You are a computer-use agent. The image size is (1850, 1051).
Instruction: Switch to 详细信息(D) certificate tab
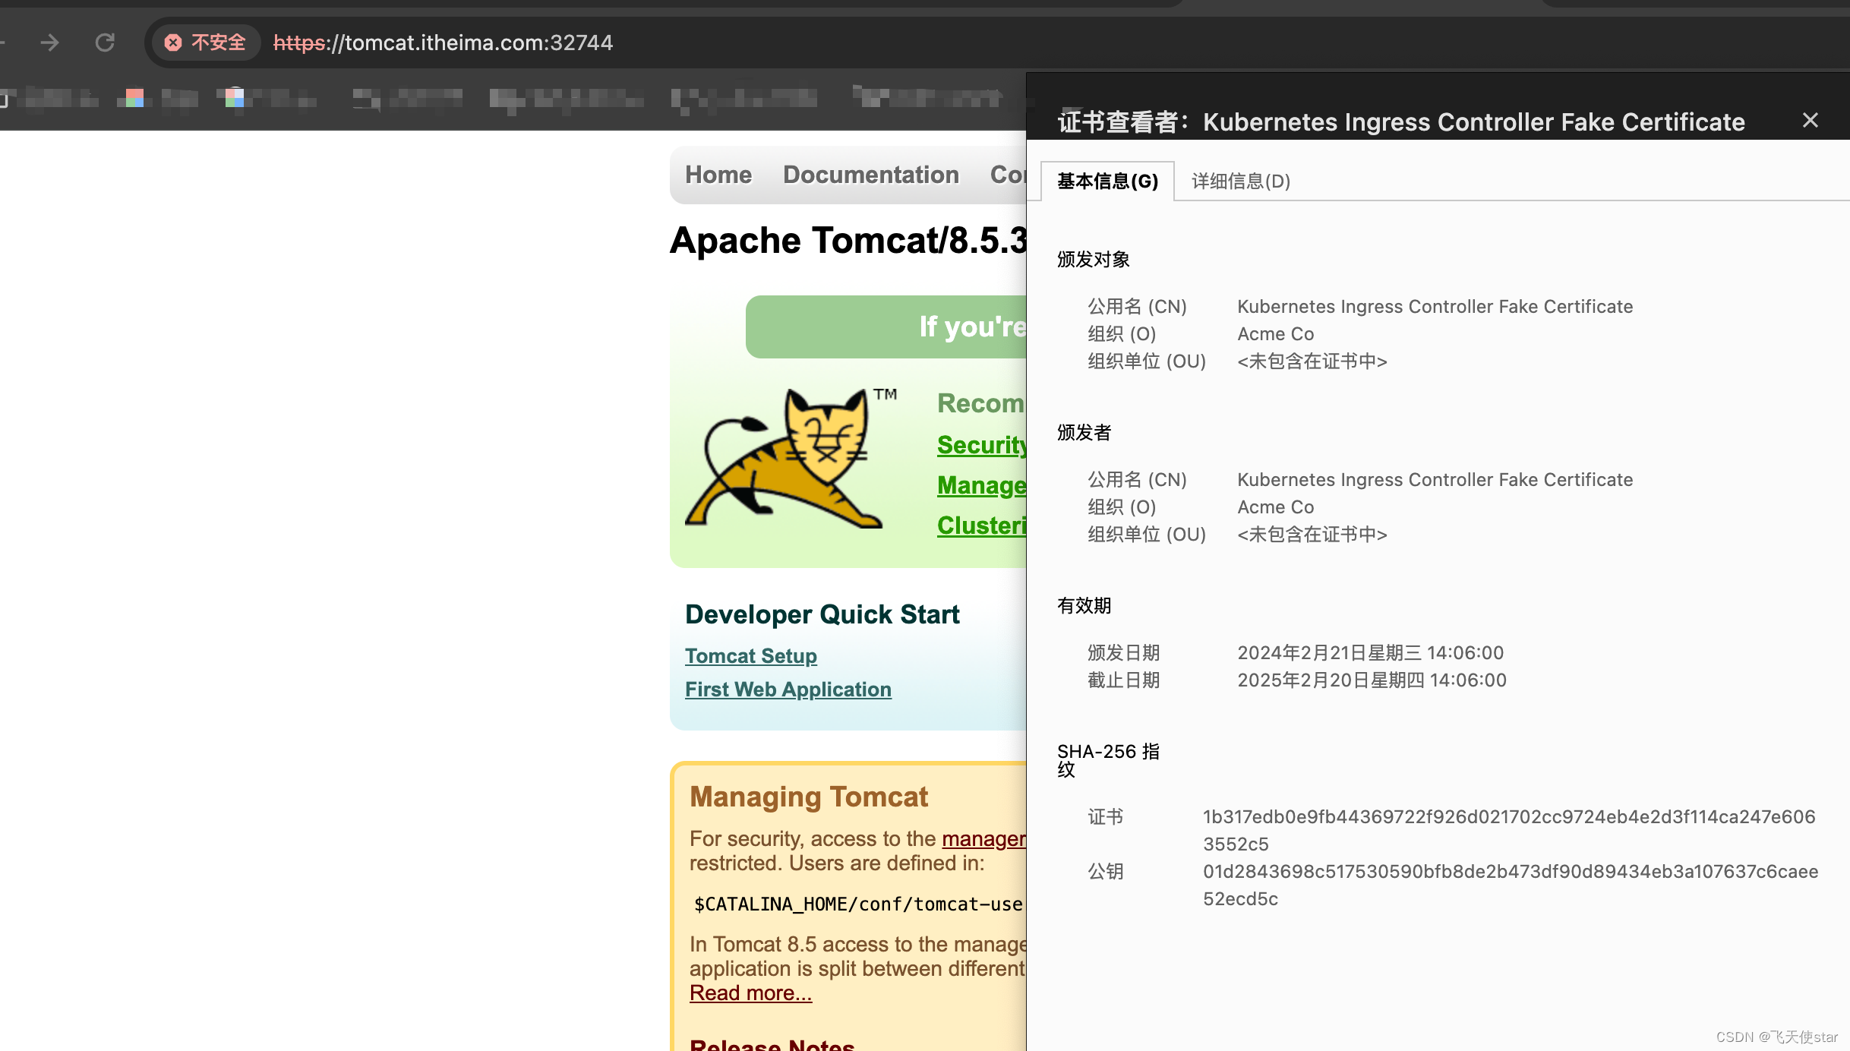point(1239,181)
